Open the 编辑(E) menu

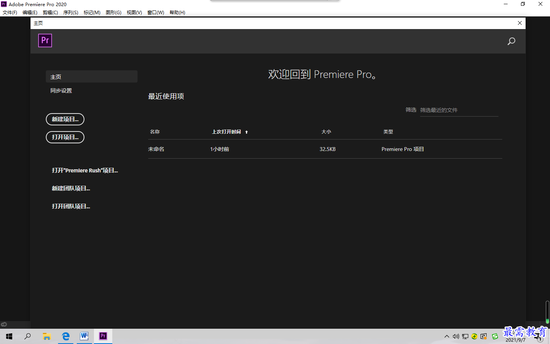tap(30, 13)
